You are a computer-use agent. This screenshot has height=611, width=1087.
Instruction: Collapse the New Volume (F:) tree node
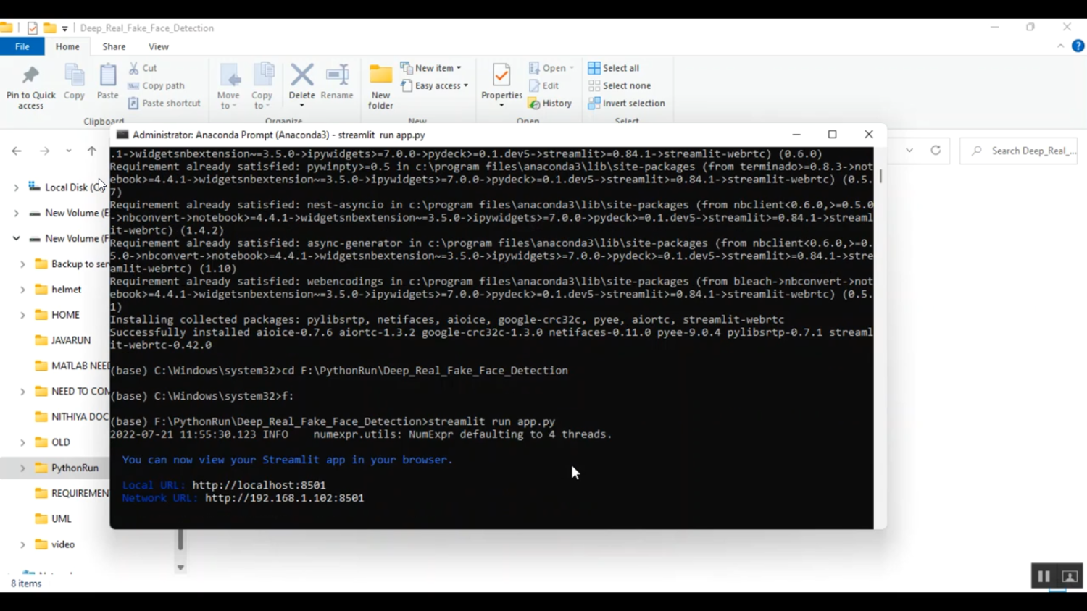(16, 238)
